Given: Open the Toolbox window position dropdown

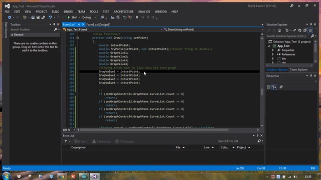Looking at the screenshot, I should point(50,24).
